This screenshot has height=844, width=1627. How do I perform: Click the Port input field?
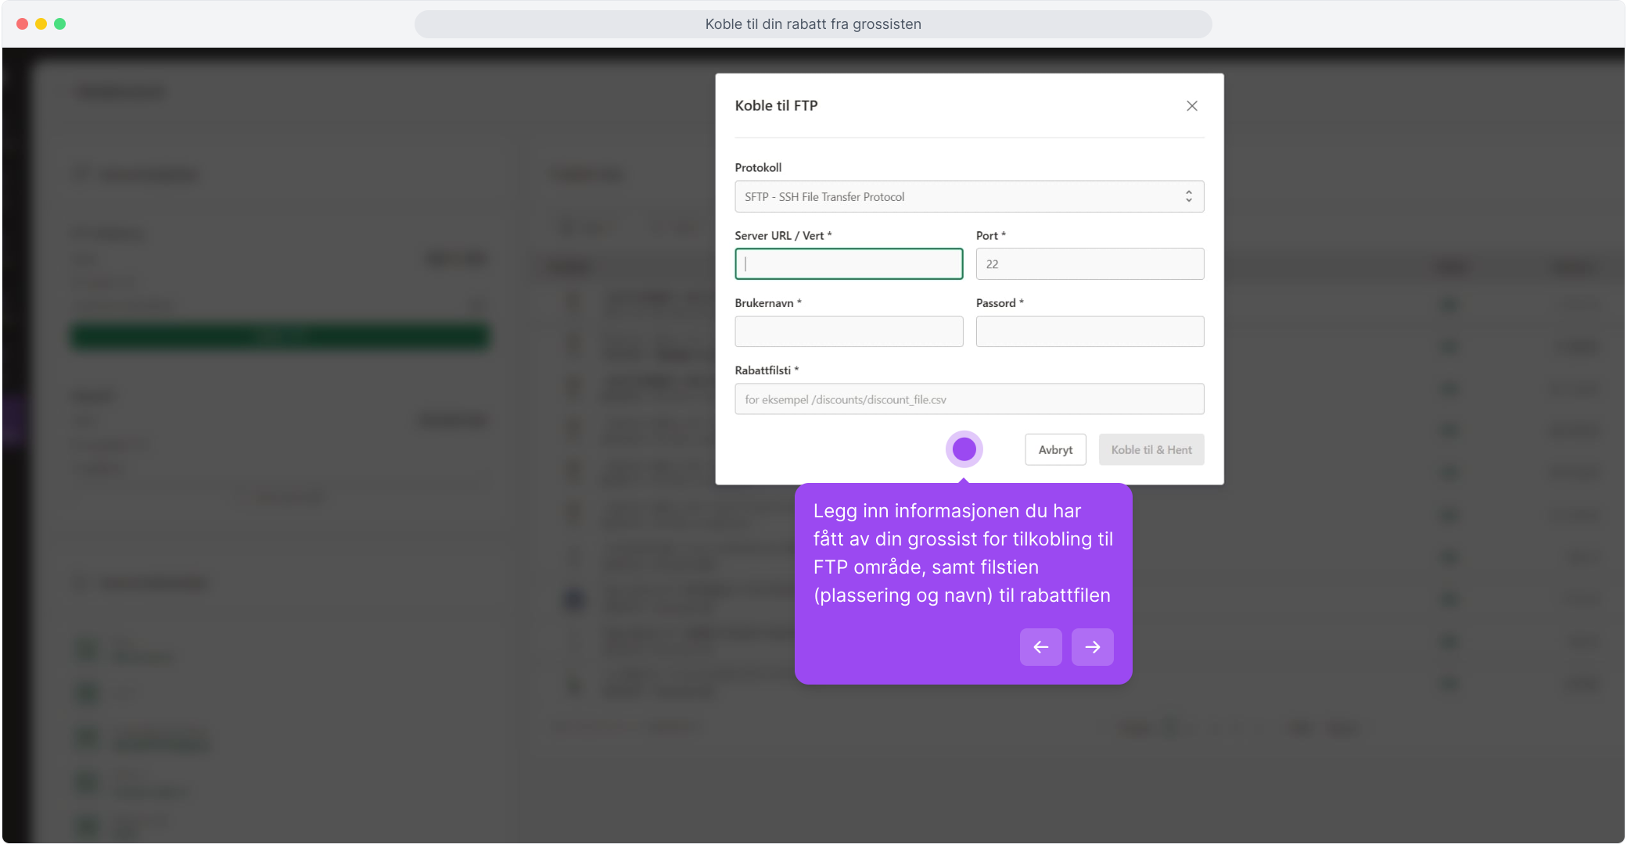click(1090, 264)
